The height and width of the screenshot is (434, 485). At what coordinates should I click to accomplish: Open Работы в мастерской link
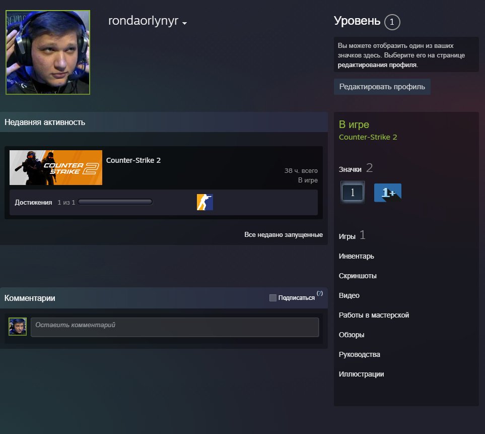(x=374, y=315)
